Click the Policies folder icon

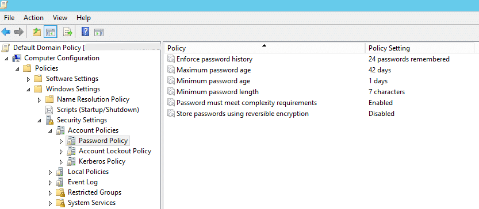tap(27, 68)
